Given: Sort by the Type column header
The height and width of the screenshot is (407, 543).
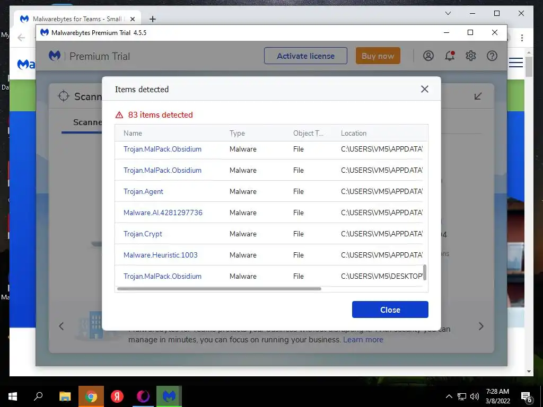Looking at the screenshot, I should (x=237, y=133).
